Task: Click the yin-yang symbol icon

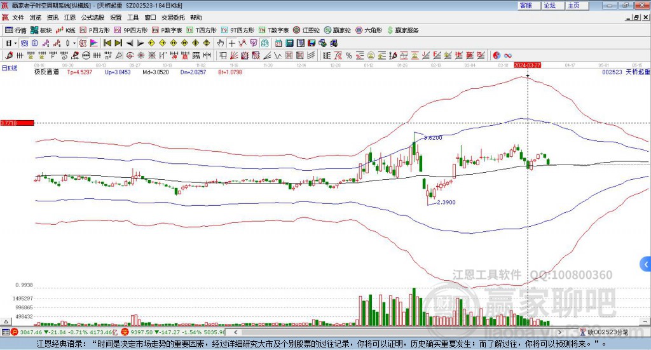Action: [x=497, y=55]
